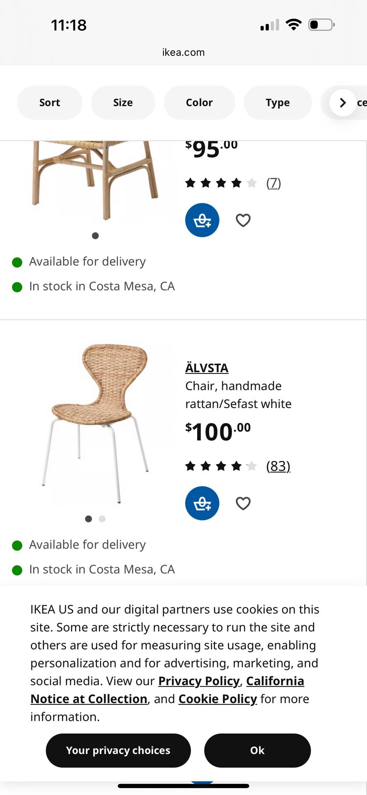
Task: Toggle the favorite heart on the $95 chair
Action: point(243,220)
